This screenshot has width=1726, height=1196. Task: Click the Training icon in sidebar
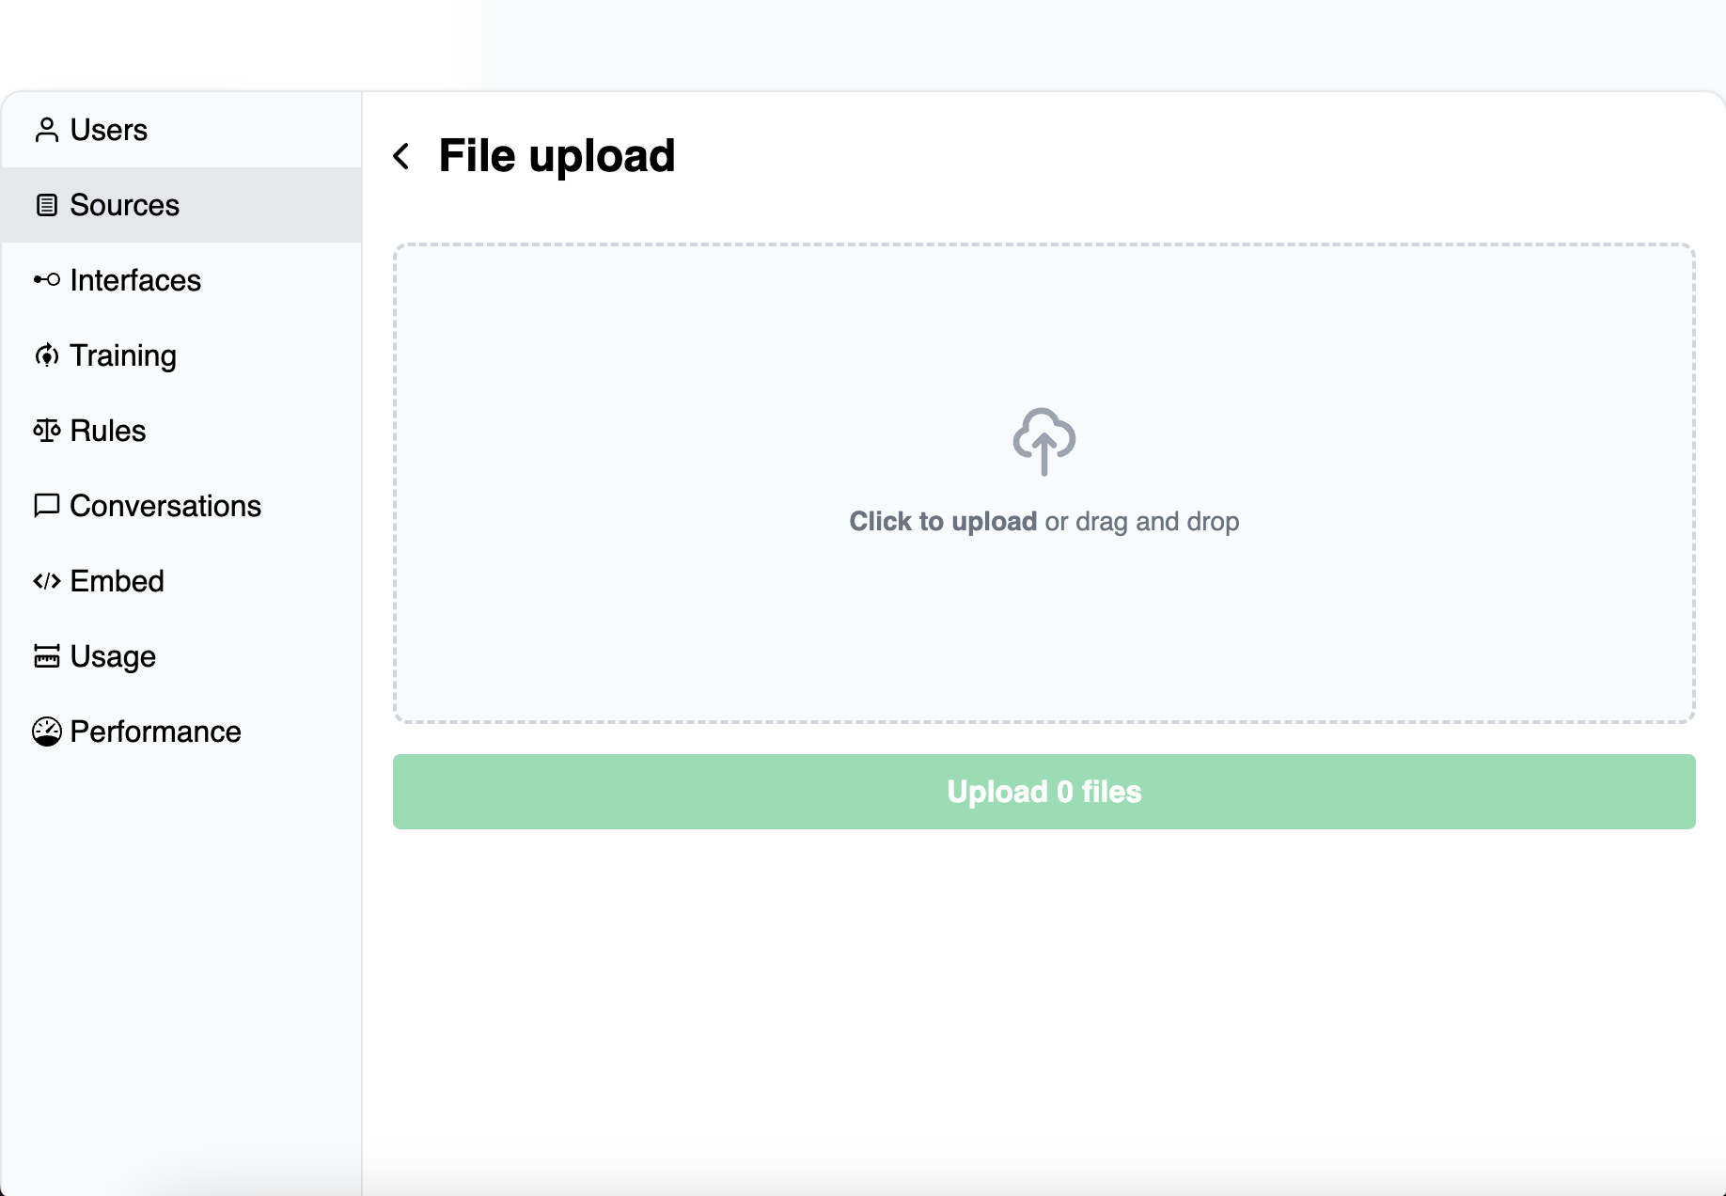46,355
